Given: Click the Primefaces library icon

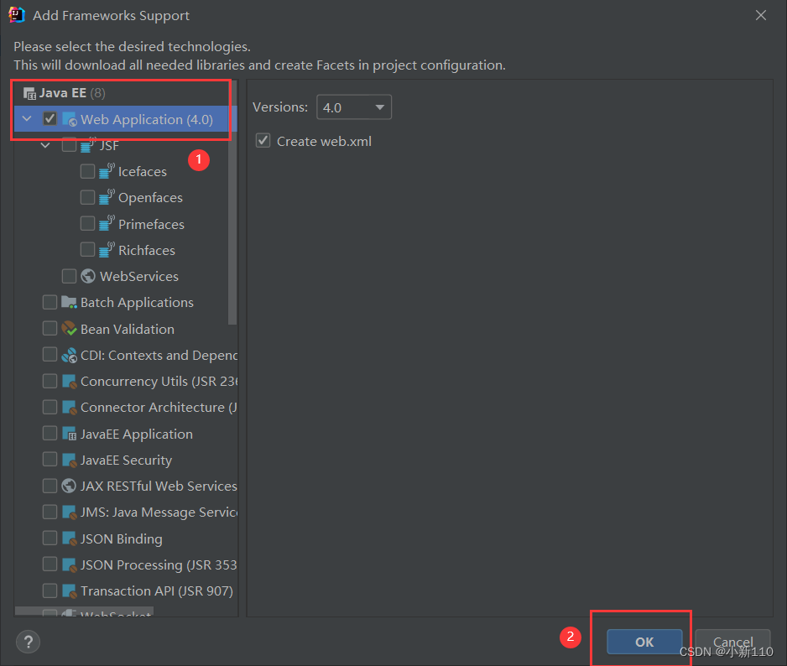Looking at the screenshot, I should (x=107, y=224).
